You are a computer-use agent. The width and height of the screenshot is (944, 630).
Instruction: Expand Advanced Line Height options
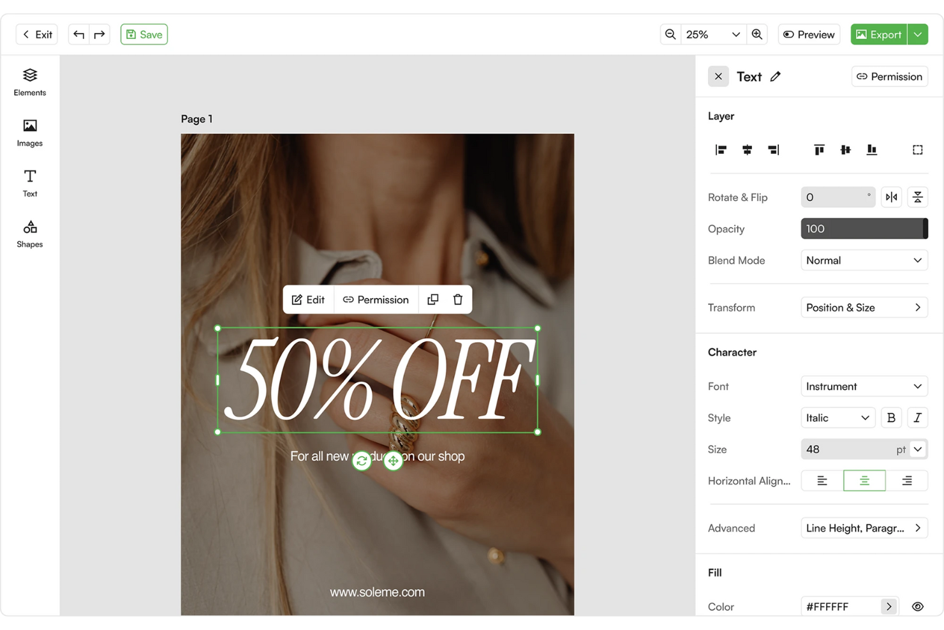864,528
